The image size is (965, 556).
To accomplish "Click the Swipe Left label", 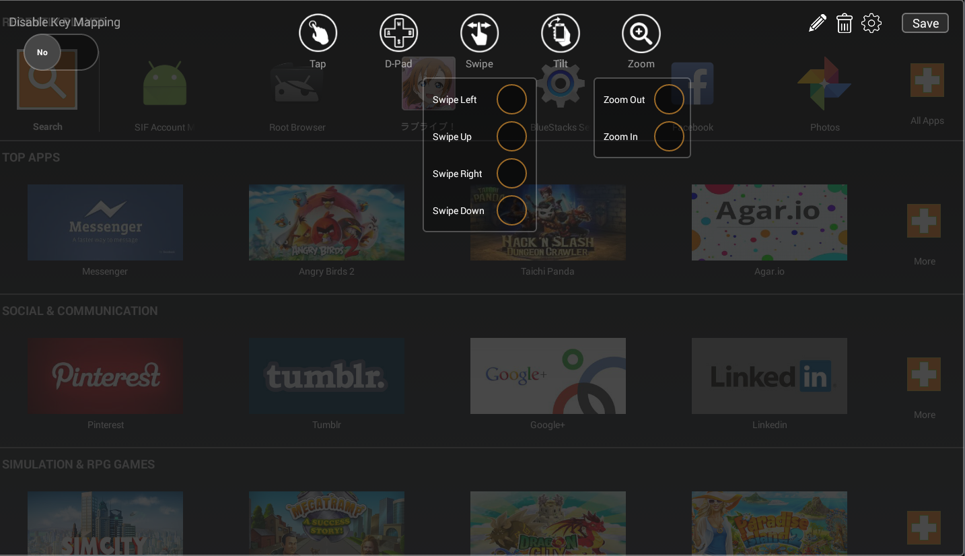I will 454,100.
